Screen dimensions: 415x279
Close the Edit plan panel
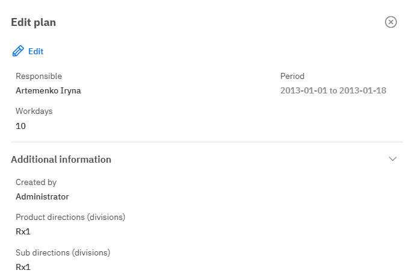point(391,22)
